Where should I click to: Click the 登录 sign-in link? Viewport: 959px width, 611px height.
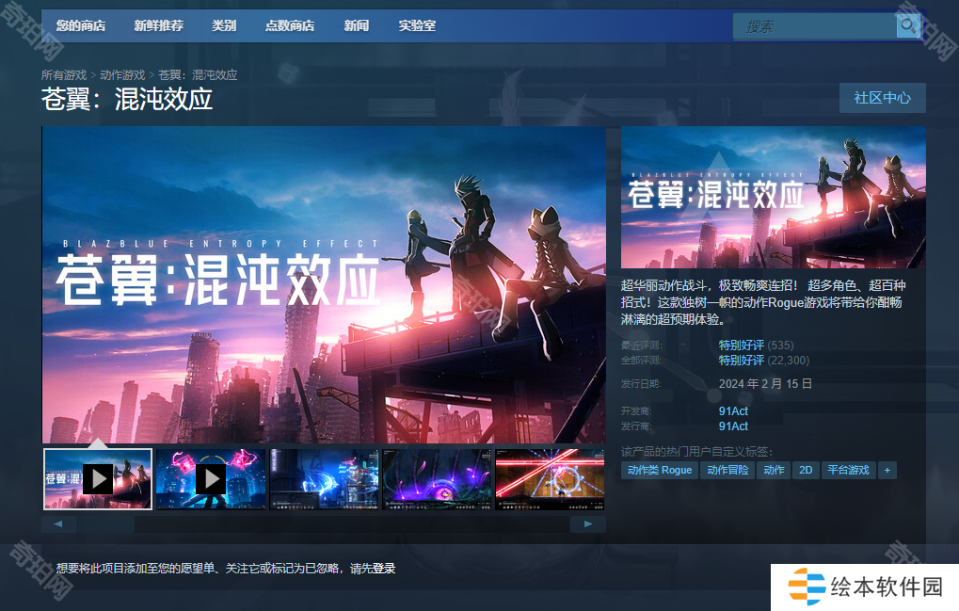pos(384,568)
